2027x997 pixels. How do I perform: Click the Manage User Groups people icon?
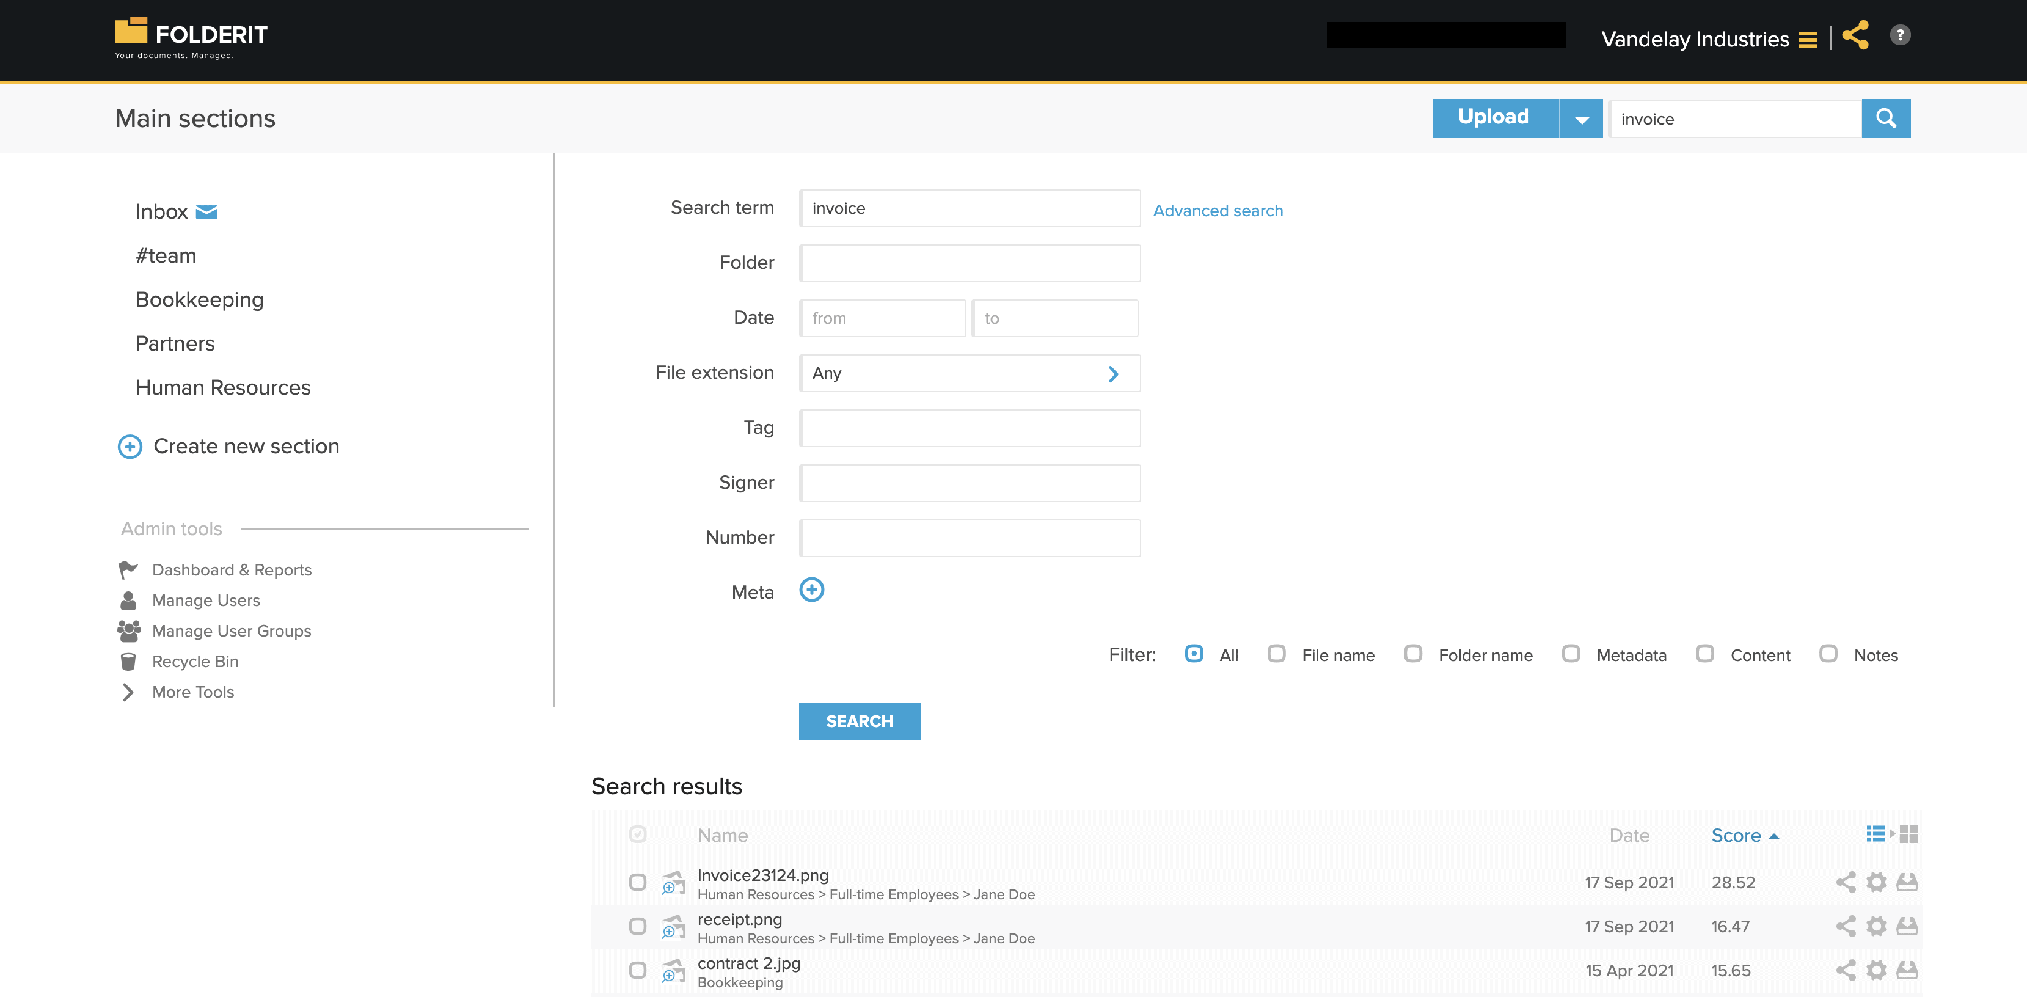pyautogui.click(x=128, y=631)
